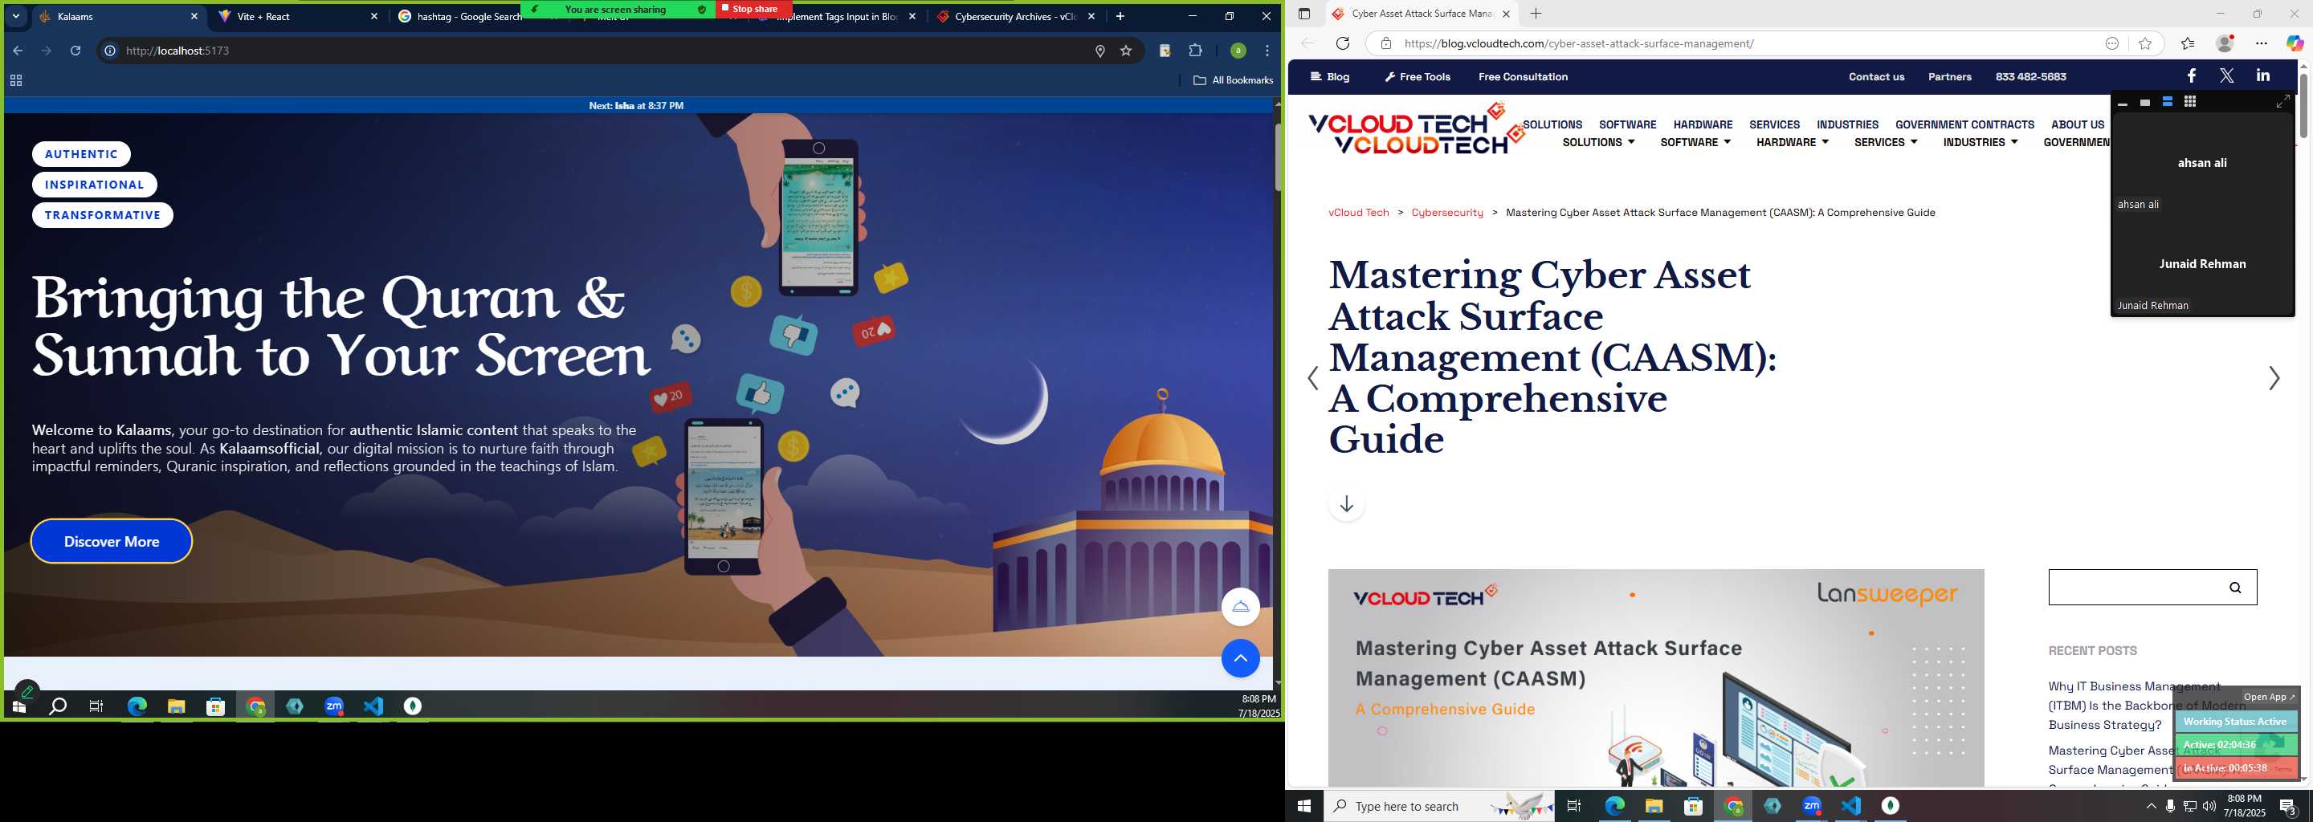Click the microphone icon in system tray
Viewport: 2313px width, 822px height.
[x=2169, y=806]
